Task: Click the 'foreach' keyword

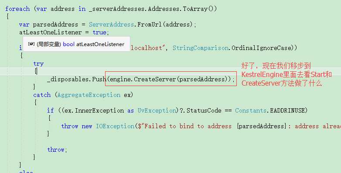Action: point(17,9)
